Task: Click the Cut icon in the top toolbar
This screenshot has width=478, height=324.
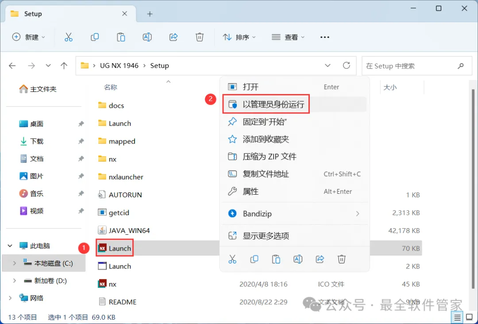Action: click(69, 37)
